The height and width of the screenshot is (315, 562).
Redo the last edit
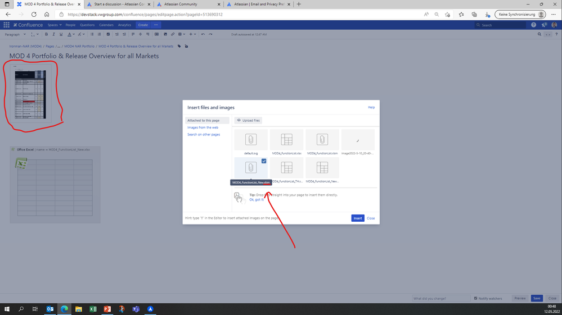(210, 34)
